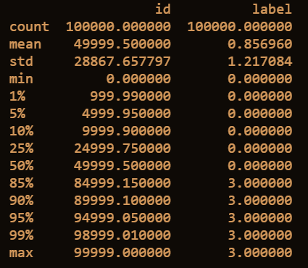Click the 'label' column header

[272, 9]
